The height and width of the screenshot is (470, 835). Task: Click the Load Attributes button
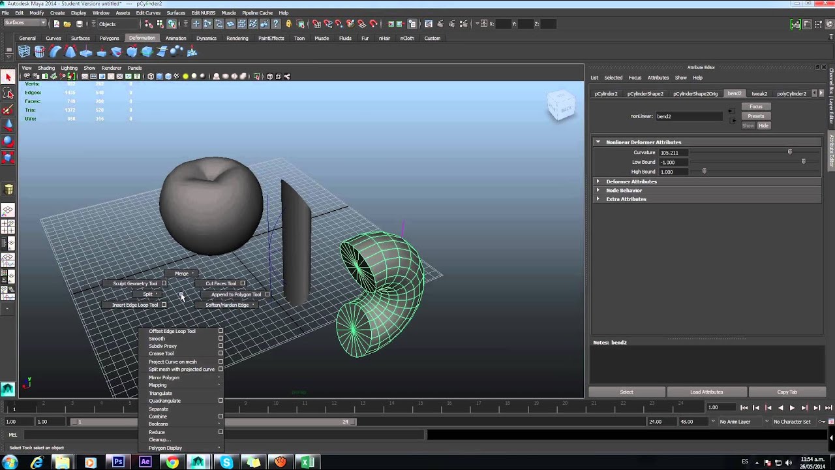706,392
